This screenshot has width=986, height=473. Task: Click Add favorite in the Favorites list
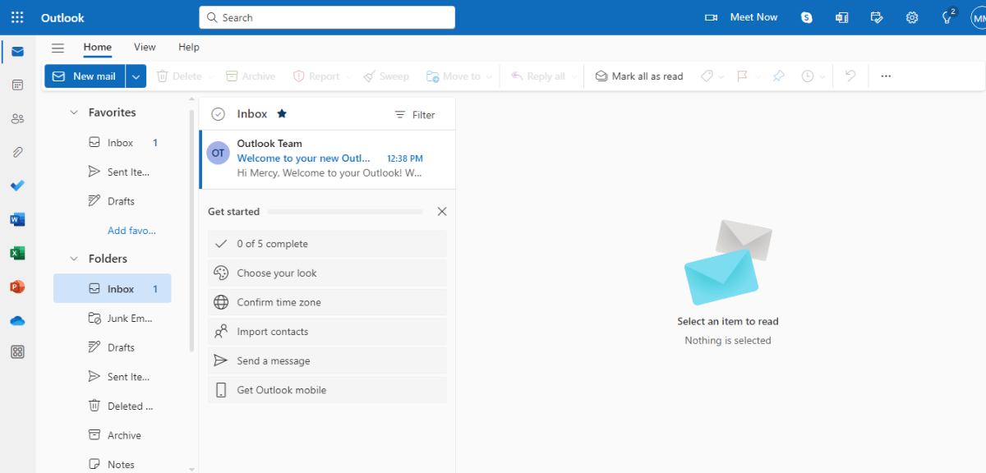pos(131,230)
